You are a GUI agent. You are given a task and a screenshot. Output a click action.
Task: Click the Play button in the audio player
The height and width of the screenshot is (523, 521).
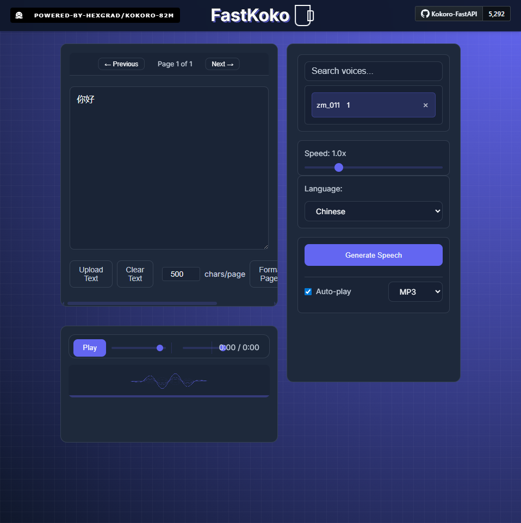[x=90, y=348]
